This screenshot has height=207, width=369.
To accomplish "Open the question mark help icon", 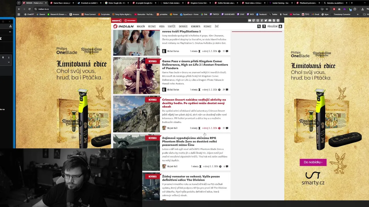I will coord(264,26).
